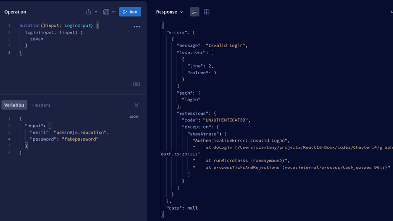Collapse the Variables panel with double chevron
393x221 pixels.
click(137, 105)
